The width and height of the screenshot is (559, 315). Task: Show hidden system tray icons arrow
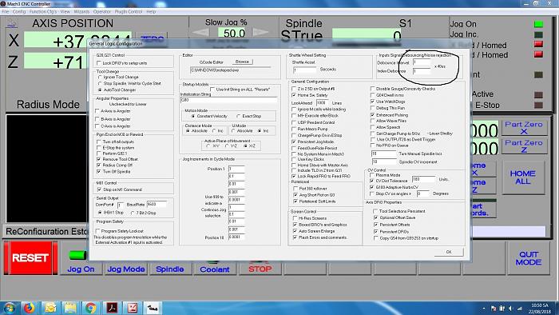(484, 309)
